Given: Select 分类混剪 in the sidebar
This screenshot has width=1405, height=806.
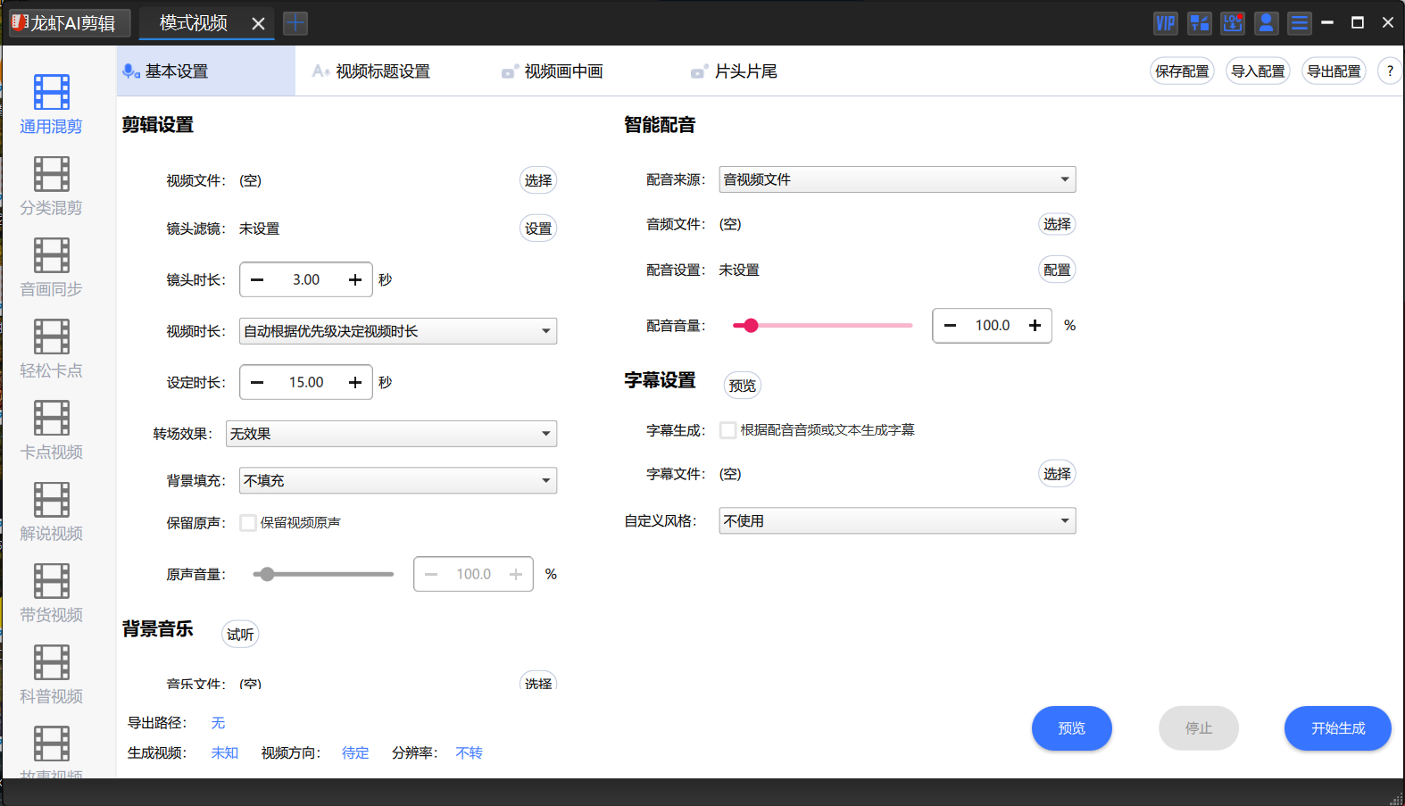Looking at the screenshot, I should [x=51, y=186].
